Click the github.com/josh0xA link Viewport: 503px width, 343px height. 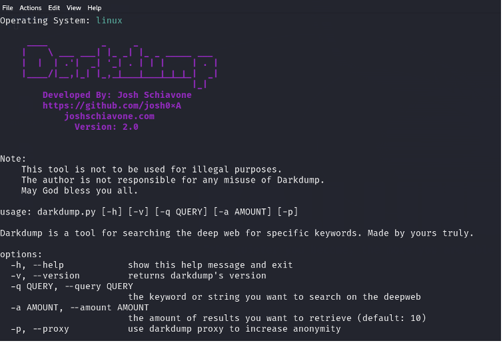click(x=112, y=105)
